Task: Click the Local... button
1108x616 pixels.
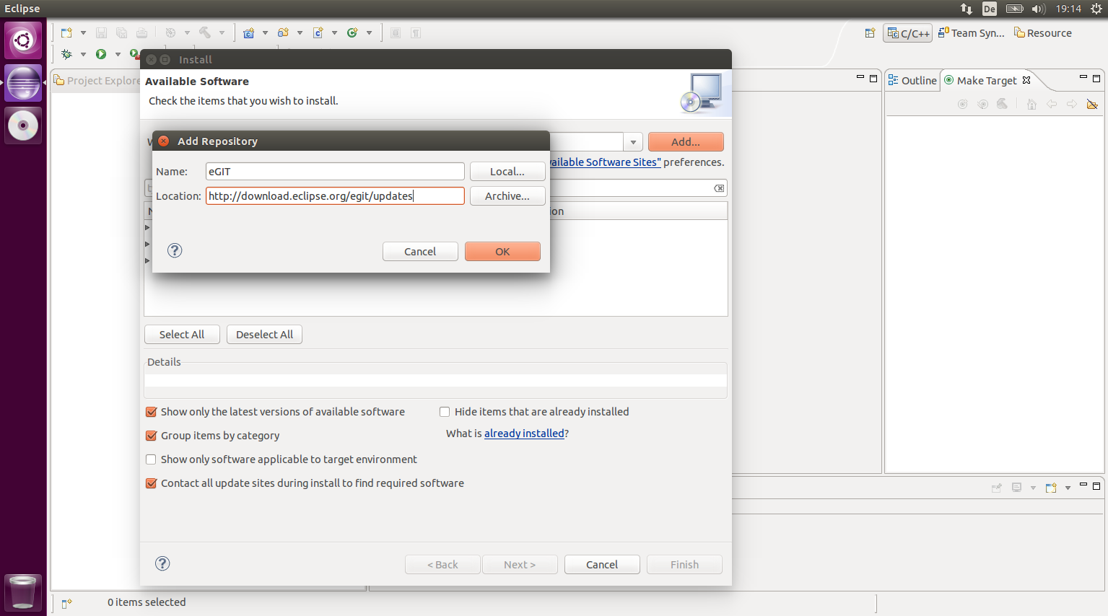Action: pyautogui.click(x=507, y=172)
